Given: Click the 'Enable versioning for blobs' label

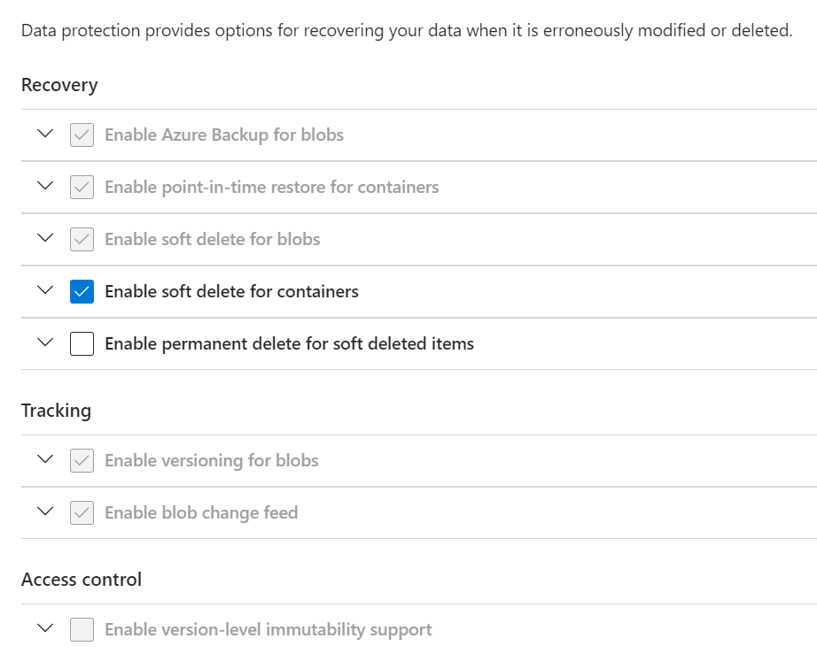Looking at the screenshot, I should pos(211,460).
